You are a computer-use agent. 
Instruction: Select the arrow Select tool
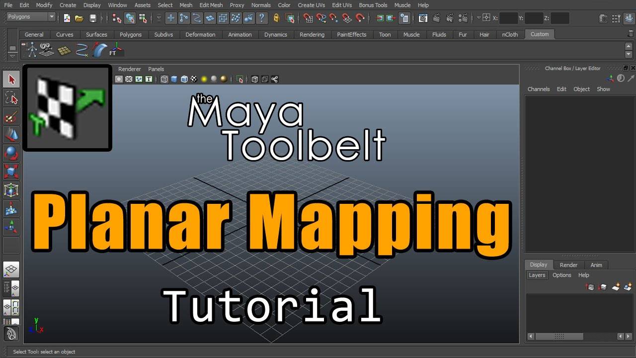pyautogui.click(x=11, y=79)
